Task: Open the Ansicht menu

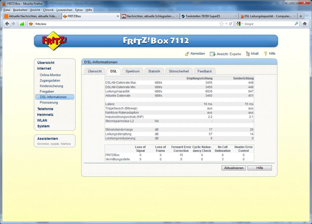Action: [35, 10]
